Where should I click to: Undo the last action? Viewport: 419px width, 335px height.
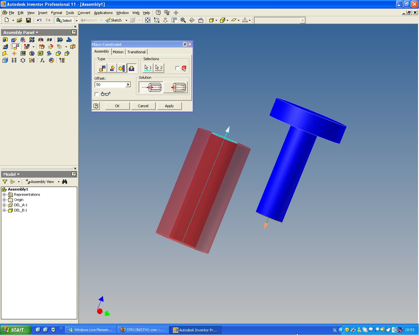coord(39,20)
